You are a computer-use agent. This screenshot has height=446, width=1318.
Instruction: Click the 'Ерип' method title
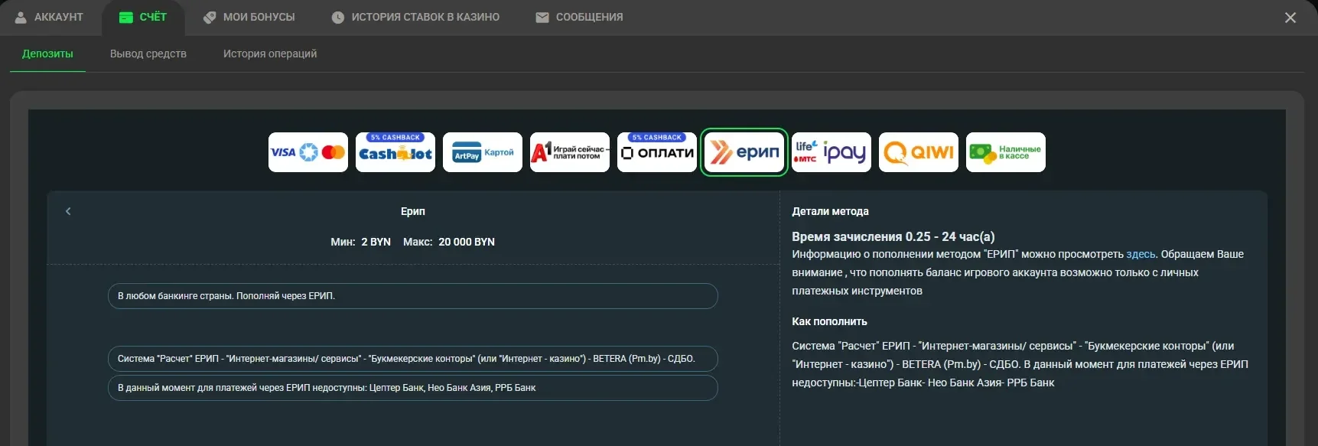click(x=413, y=211)
